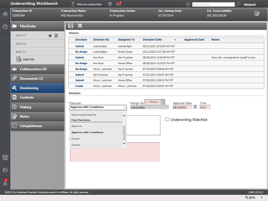Click the save floppy disk icon
Image resolution: width=268 pixels, height=201 pixels.
71,26
